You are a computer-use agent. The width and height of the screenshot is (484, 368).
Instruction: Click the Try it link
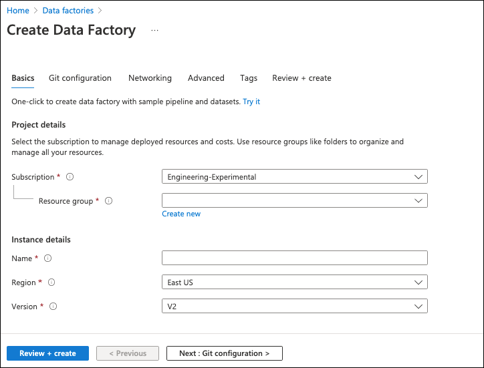click(251, 102)
